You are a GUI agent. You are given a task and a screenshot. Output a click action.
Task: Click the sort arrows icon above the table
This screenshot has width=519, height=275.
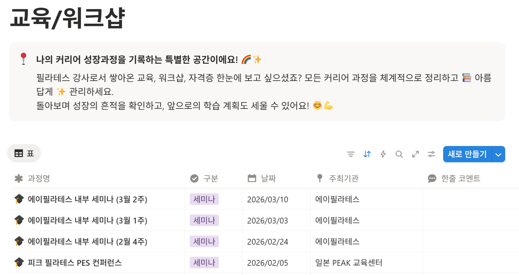pos(367,154)
